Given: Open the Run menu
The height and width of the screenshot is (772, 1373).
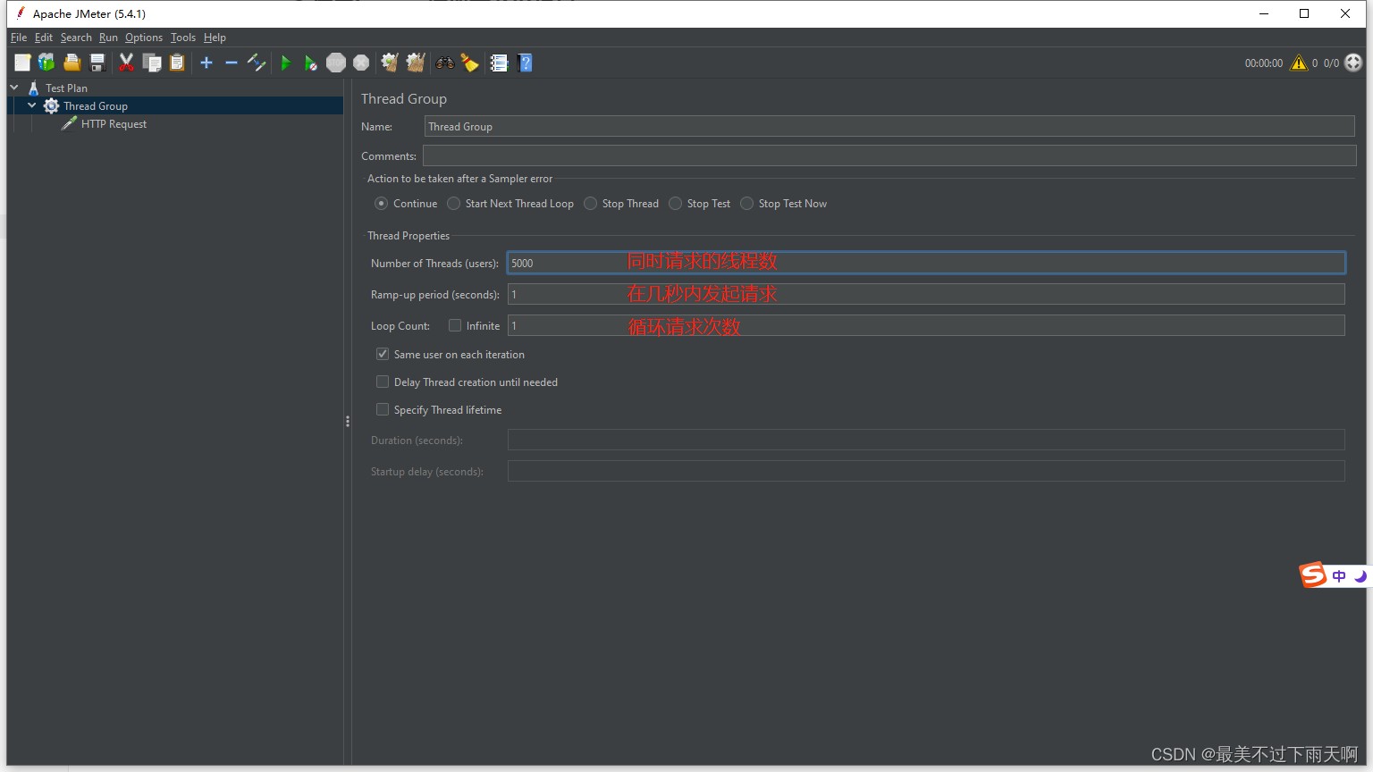Looking at the screenshot, I should 108,38.
